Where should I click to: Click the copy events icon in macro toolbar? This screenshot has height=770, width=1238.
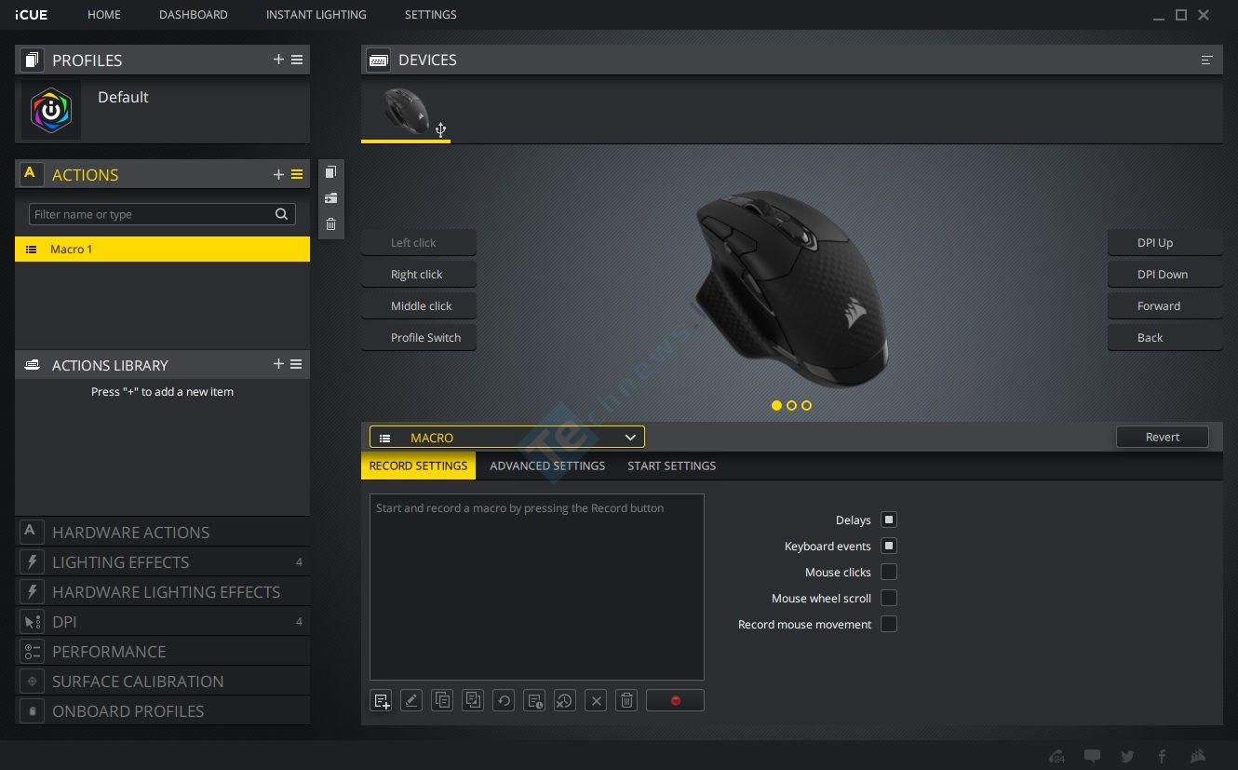[x=442, y=701]
